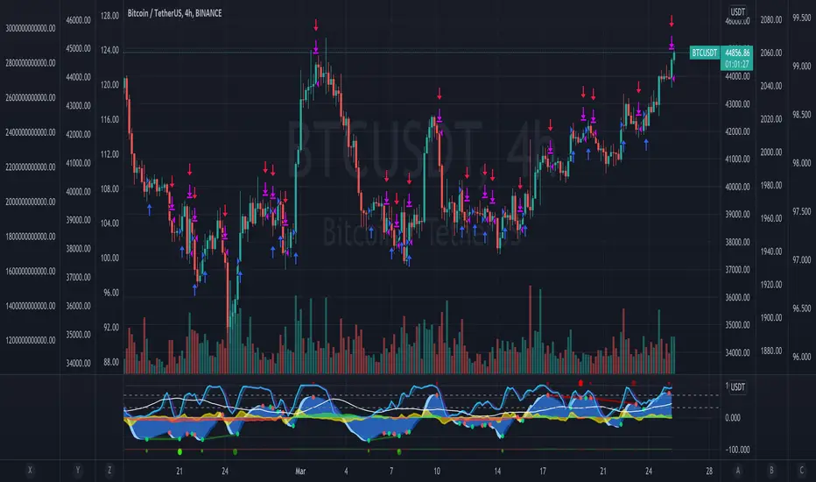
Task: Click the -100.000 value on the indicator axis
Action: [x=737, y=450]
